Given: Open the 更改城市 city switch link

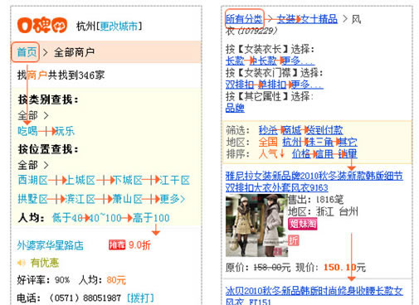Looking at the screenshot, I should pyautogui.click(x=119, y=27).
